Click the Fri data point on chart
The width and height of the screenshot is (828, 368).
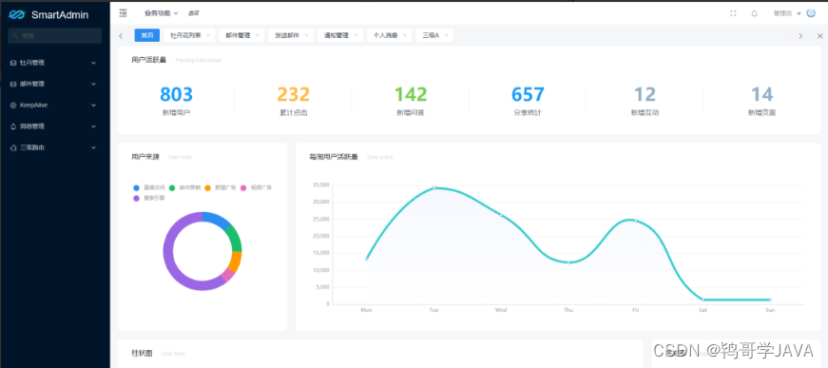[635, 221]
